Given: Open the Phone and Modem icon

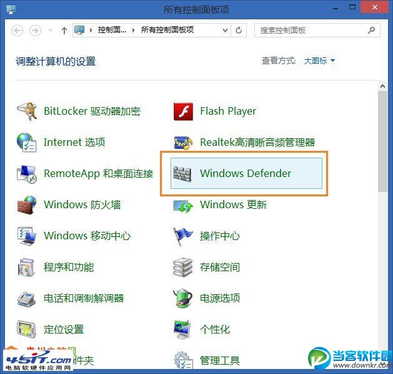Looking at the screenshot, I should [x=26, y=299].
